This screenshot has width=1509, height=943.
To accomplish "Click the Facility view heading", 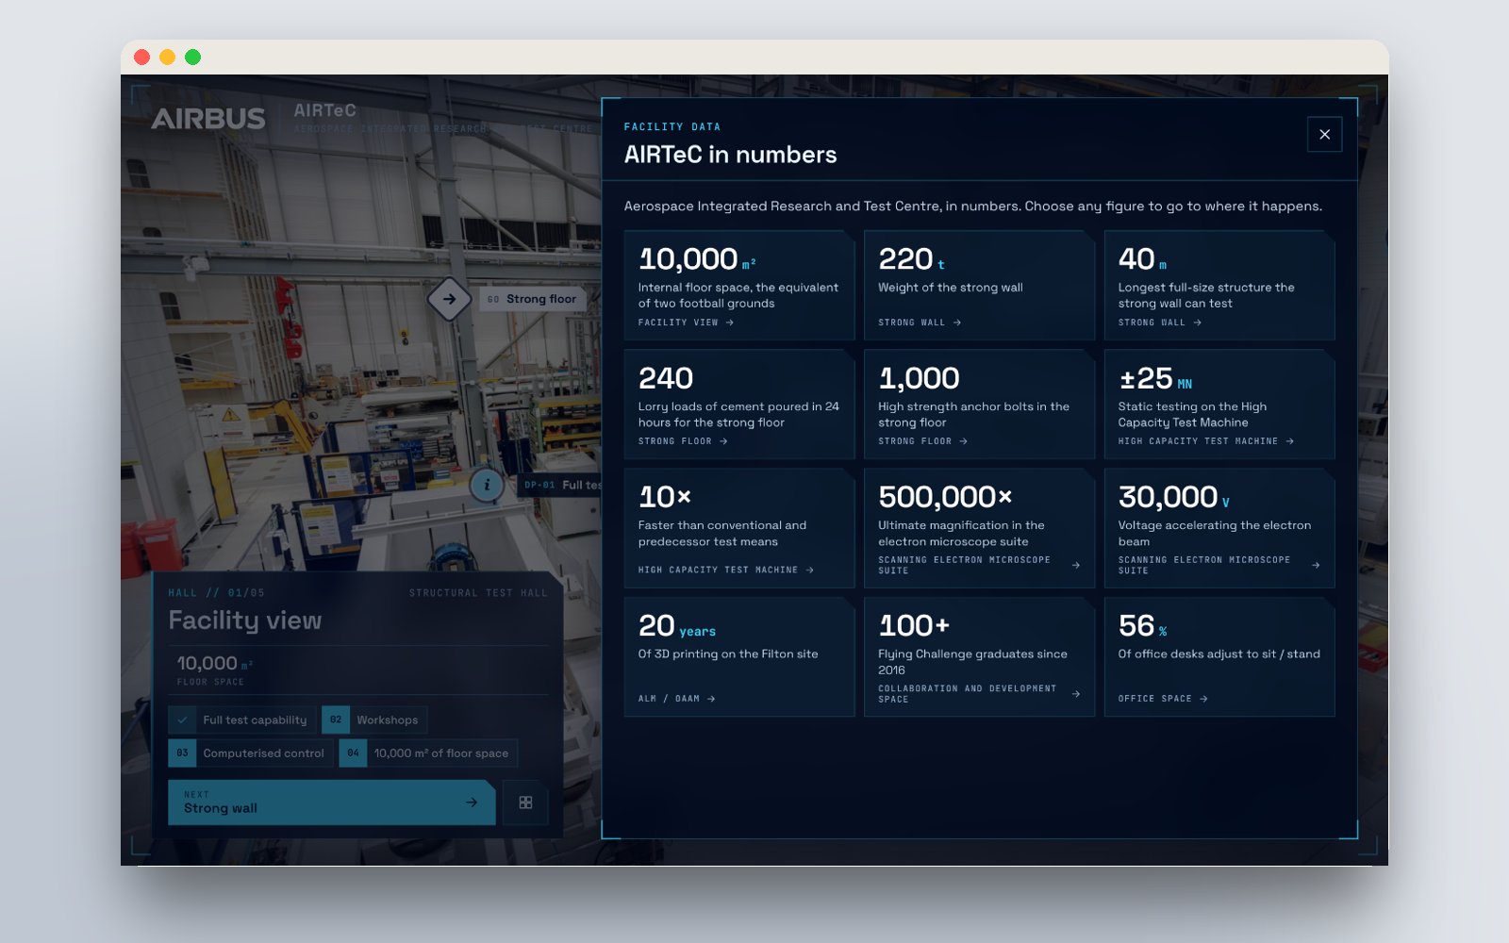I will click(245, 620).
